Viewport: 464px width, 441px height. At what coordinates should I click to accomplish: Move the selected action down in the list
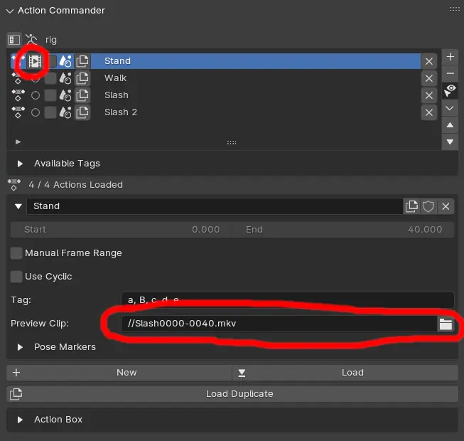coord(450,142)
